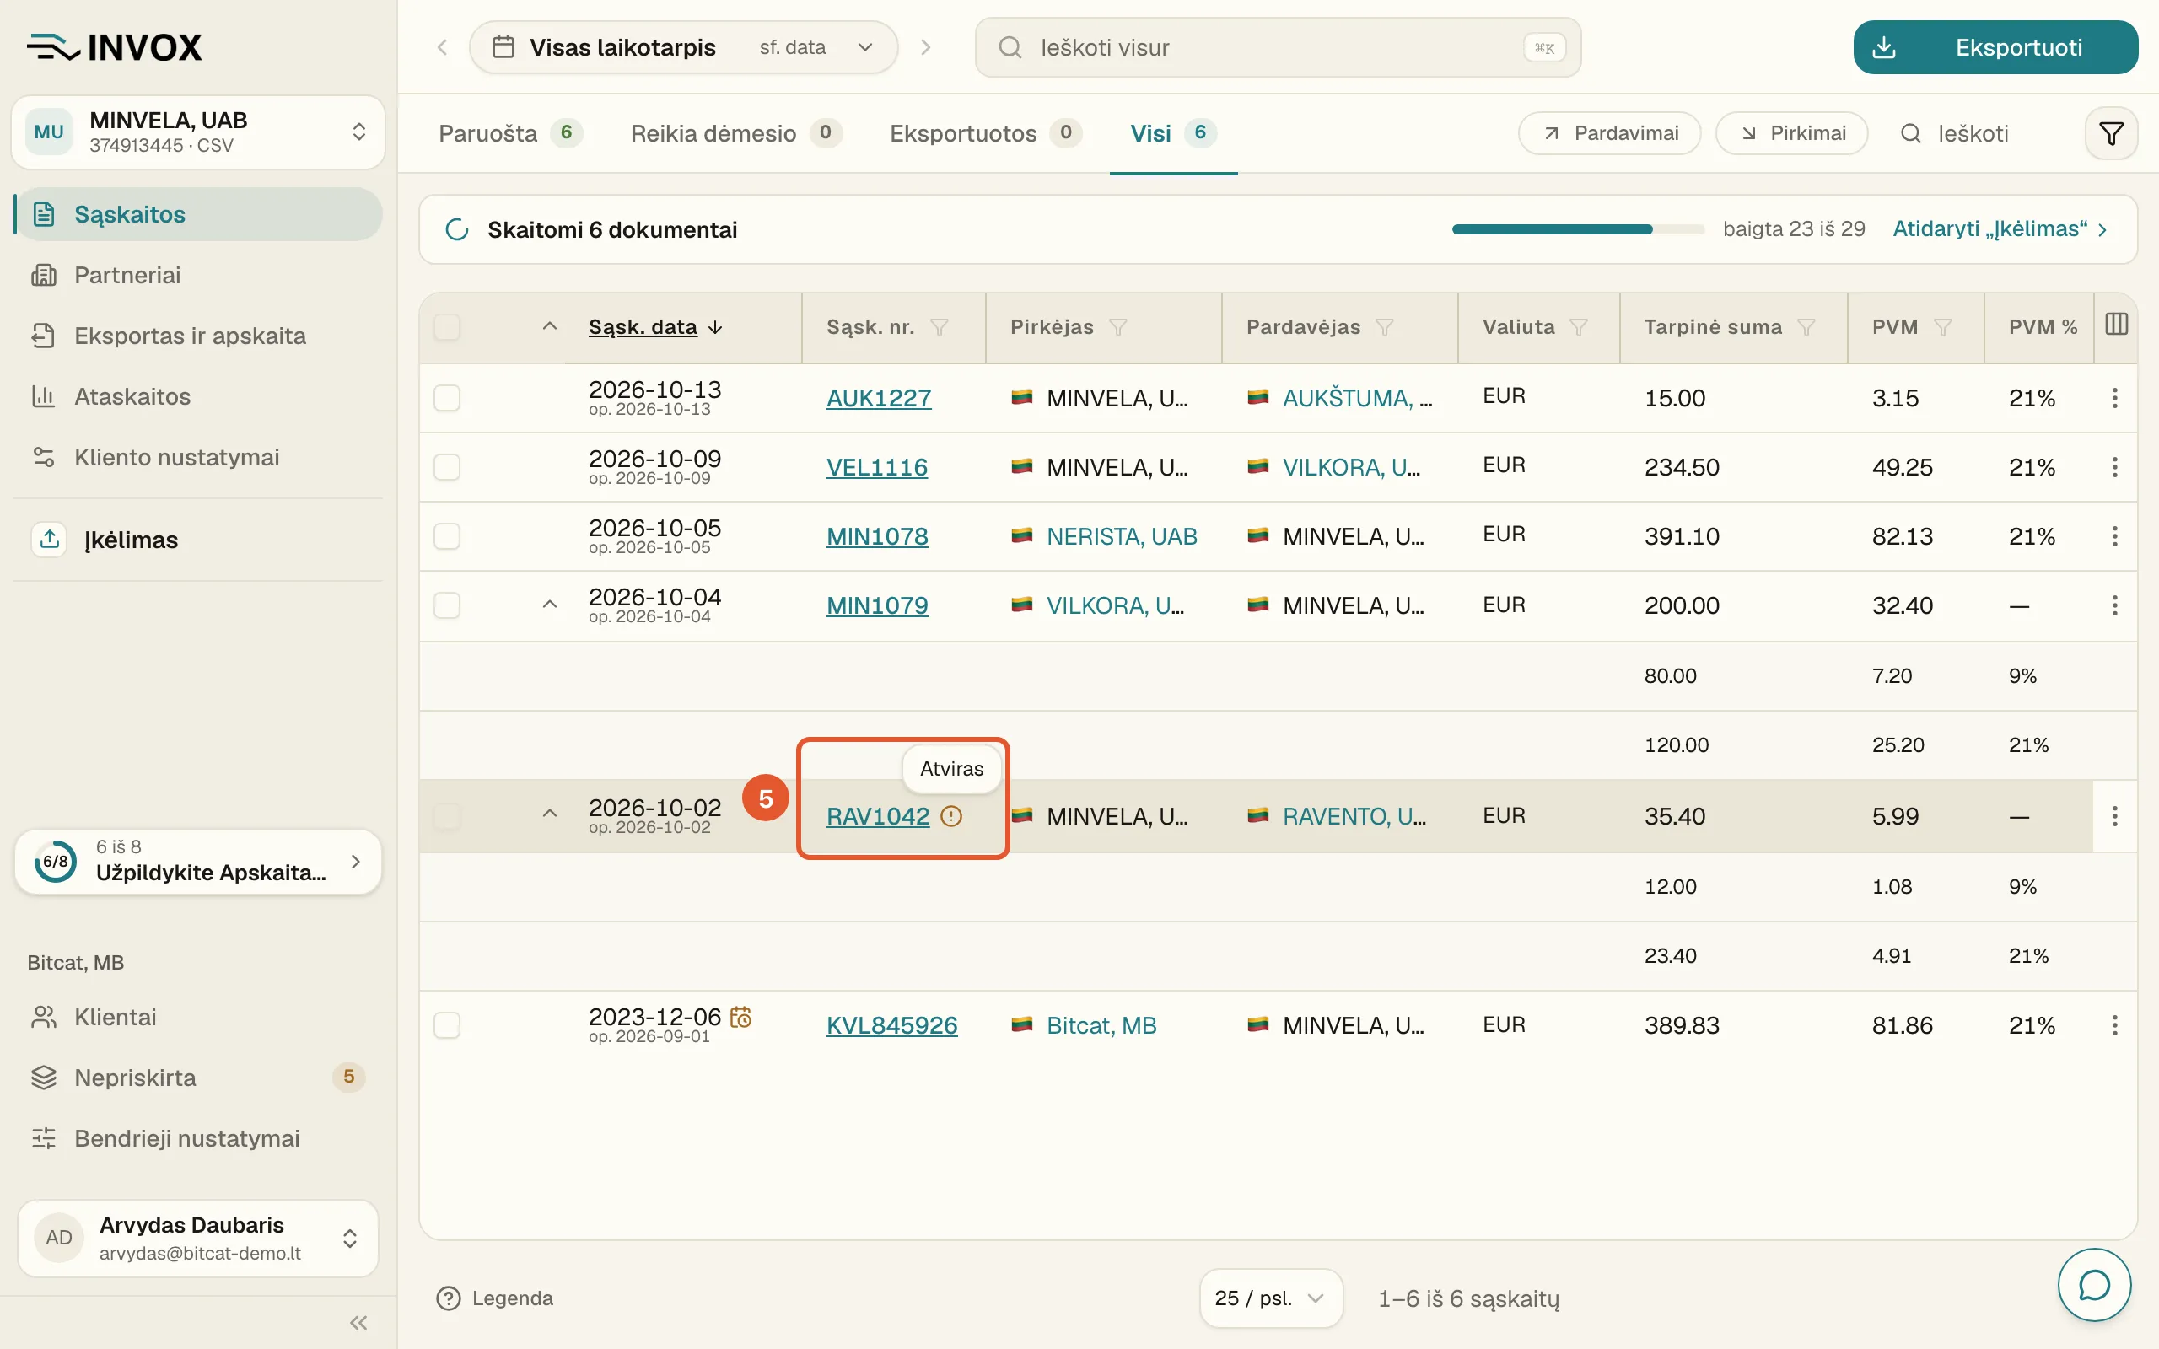
Task: Open the column layout chooser icon
Action: coord(2116,325)
